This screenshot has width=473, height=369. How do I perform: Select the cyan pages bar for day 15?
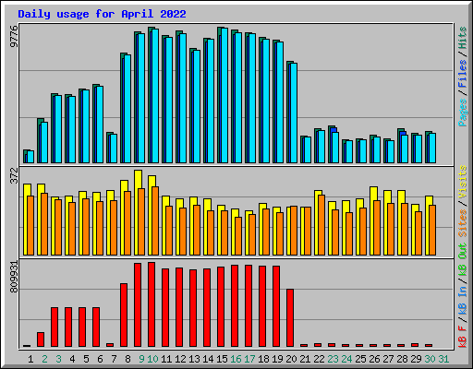[224, 95]
